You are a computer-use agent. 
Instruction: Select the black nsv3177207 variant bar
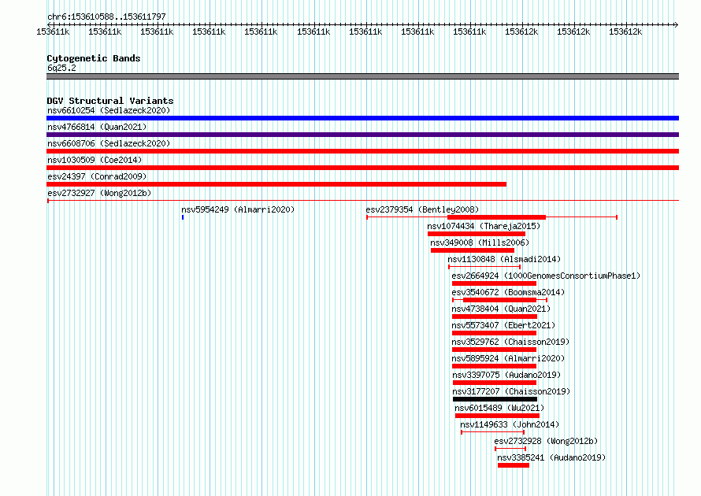pos(495,399)
